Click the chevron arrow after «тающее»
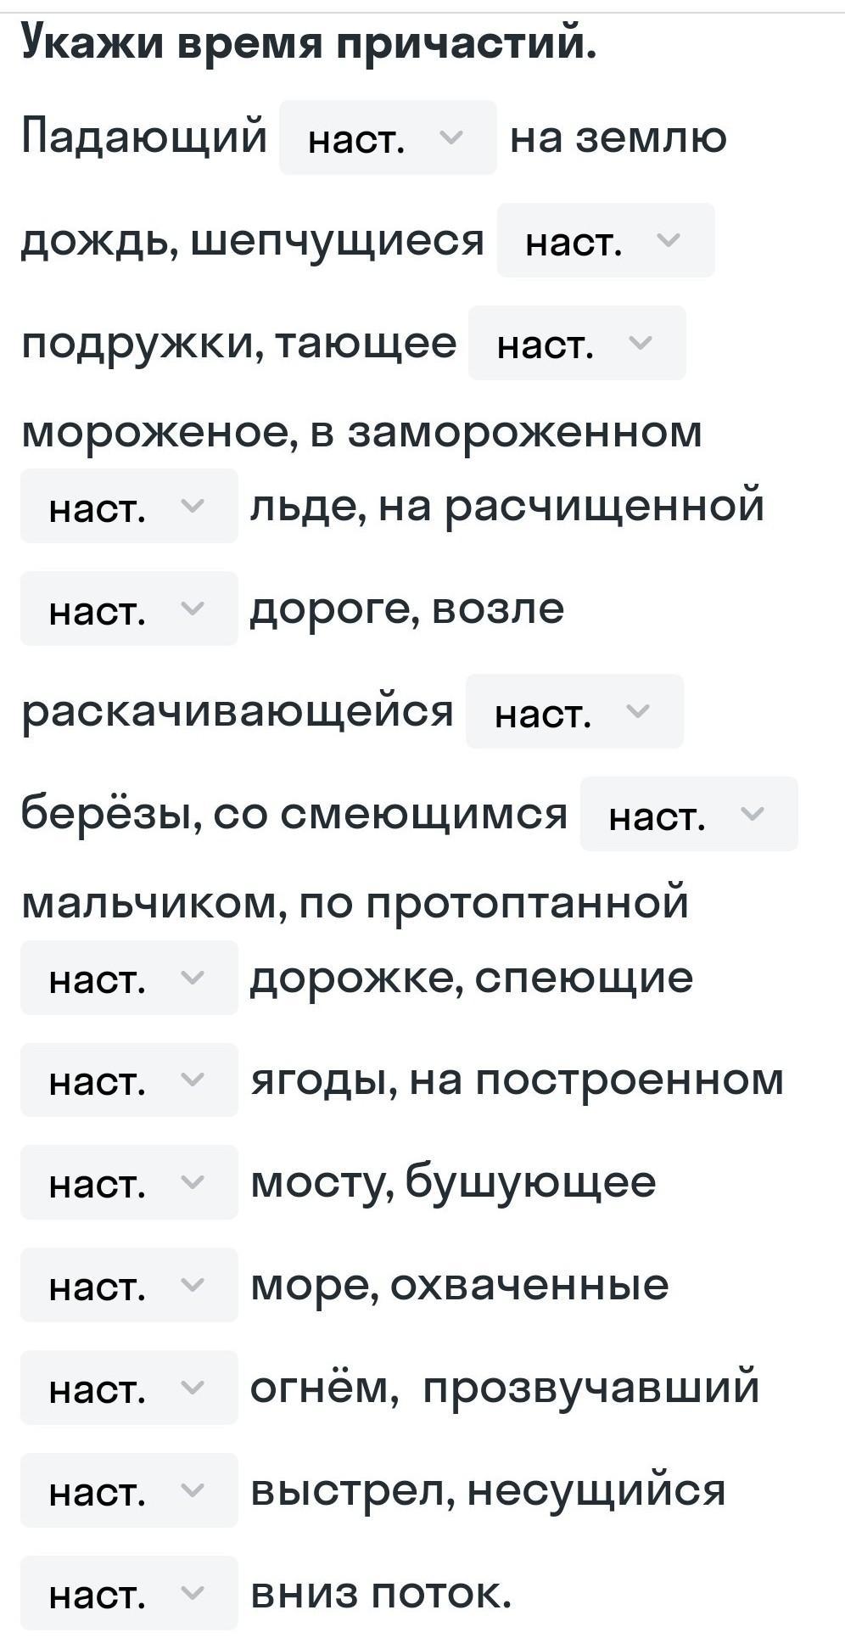 640,343
